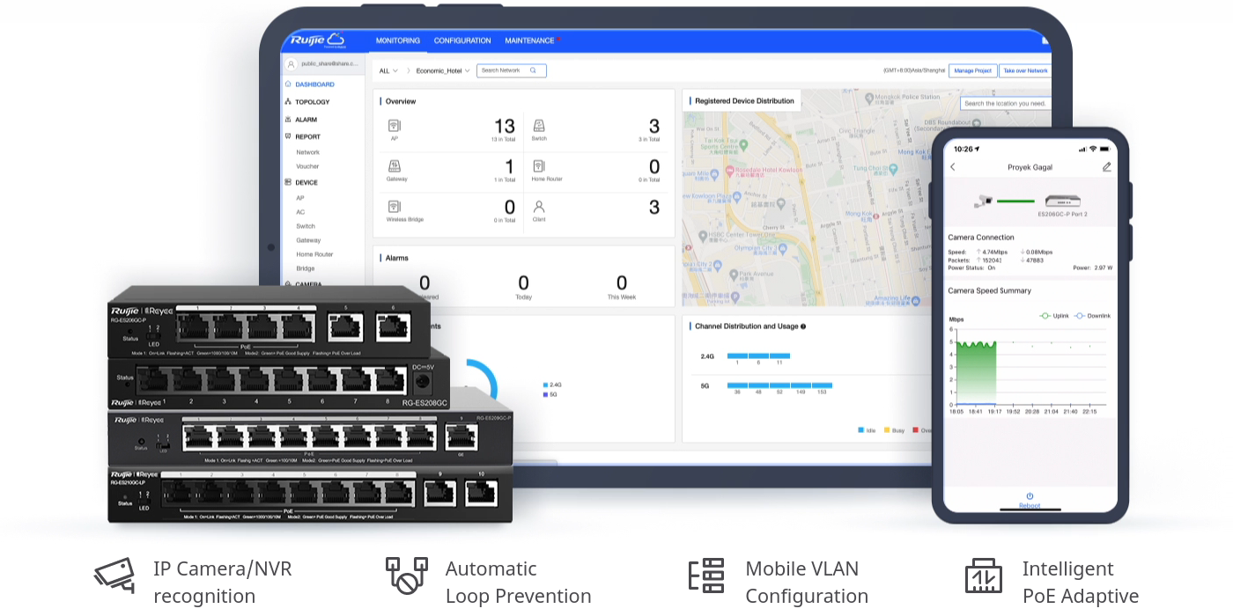Click the This Week alarms count
Screen dimensions: 1233x616
[622, 282]
